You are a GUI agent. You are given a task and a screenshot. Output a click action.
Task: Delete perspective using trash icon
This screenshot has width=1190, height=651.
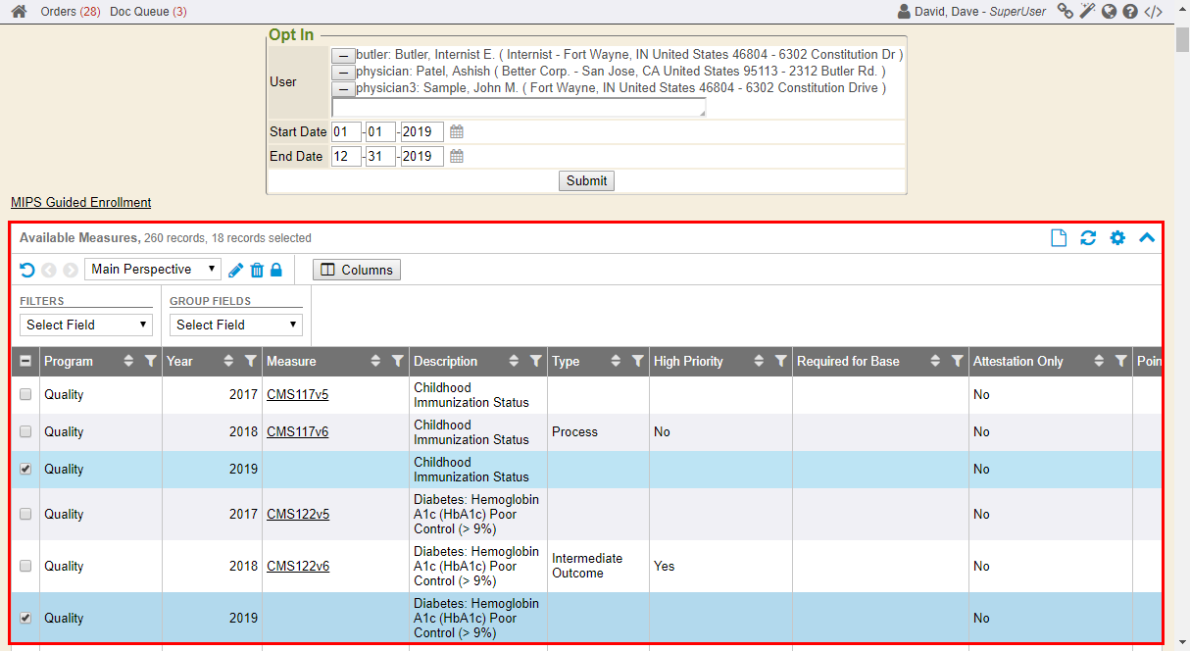pyautogui.click(x=257, y=270)
